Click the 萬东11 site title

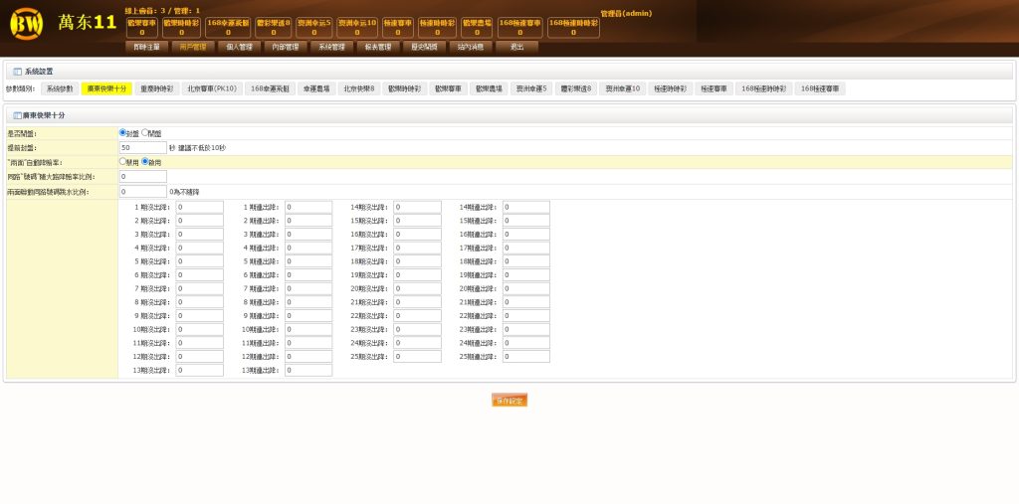(87, 24)
